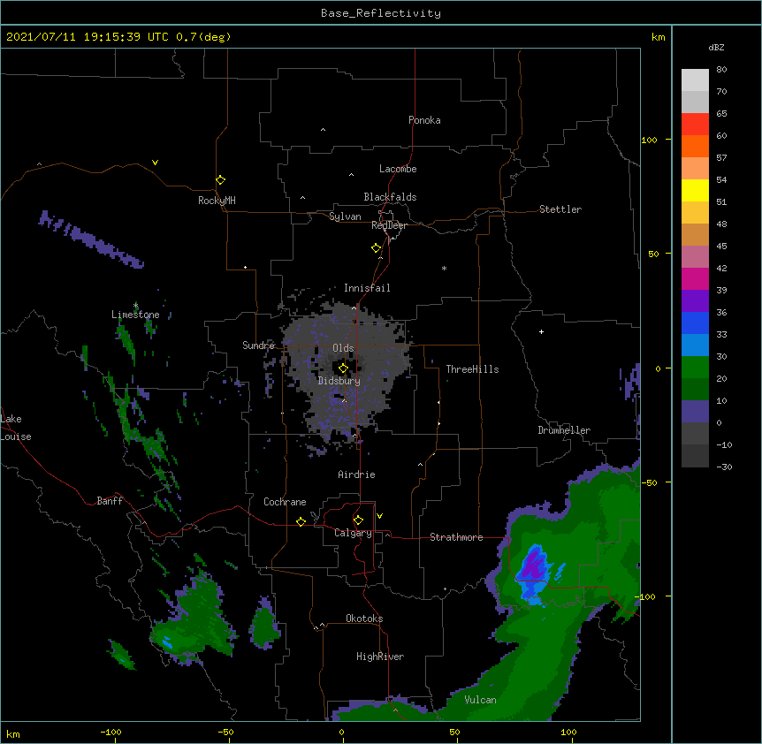Click the Strathmore label

[x=456, y=537]
